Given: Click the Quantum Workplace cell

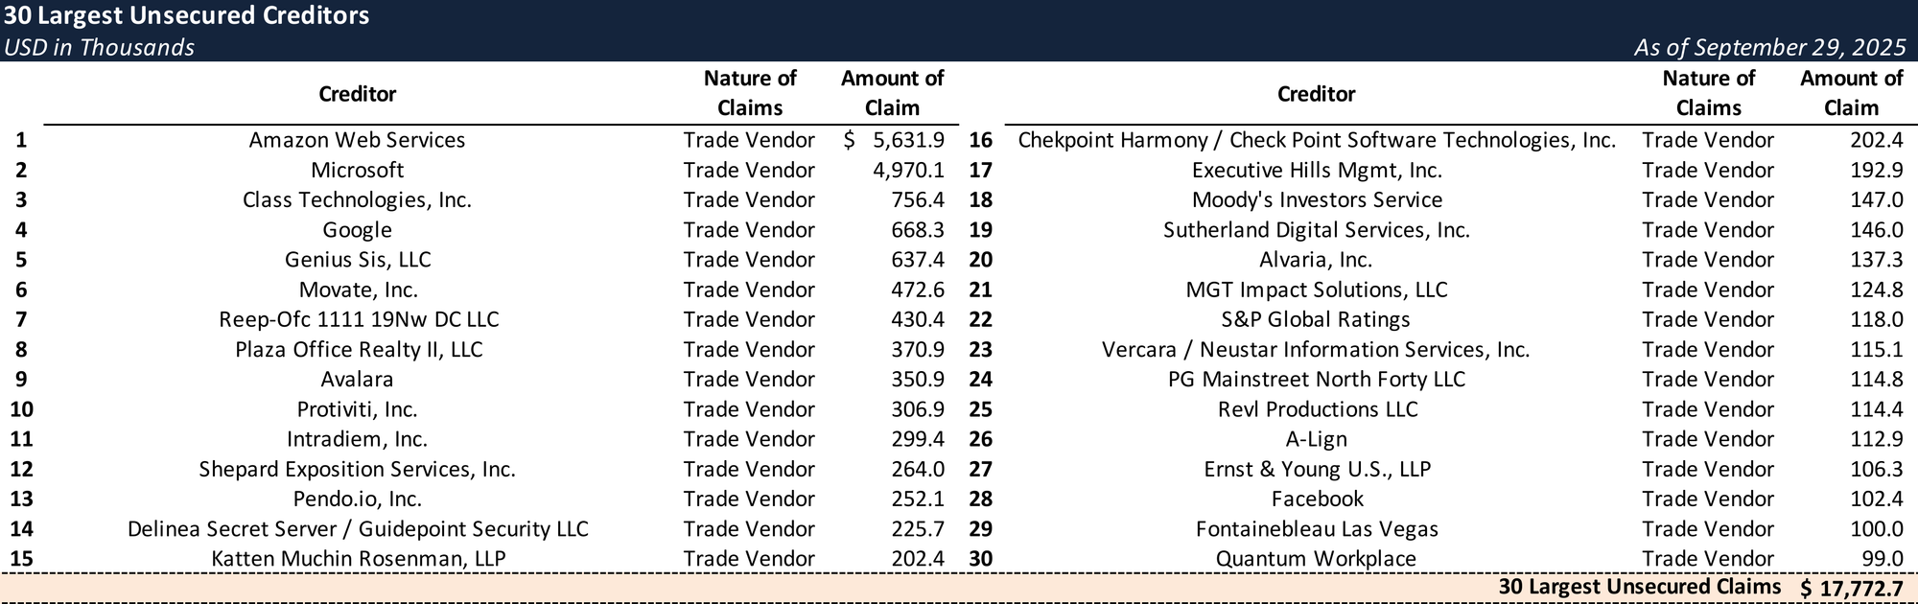Looking at the screenshot, I should click(1316, 559).
